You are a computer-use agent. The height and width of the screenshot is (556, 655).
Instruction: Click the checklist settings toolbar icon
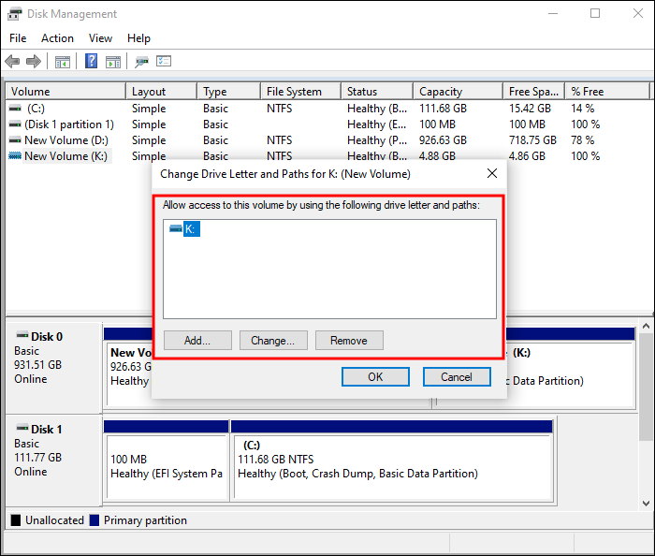click(x=164, y=61)
